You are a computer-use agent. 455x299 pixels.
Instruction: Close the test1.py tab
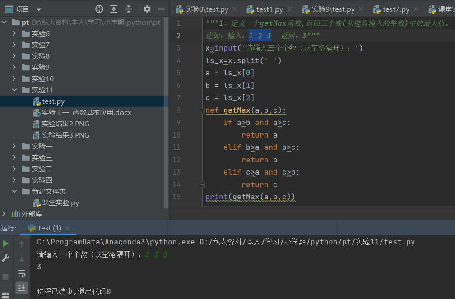[290, 9]
